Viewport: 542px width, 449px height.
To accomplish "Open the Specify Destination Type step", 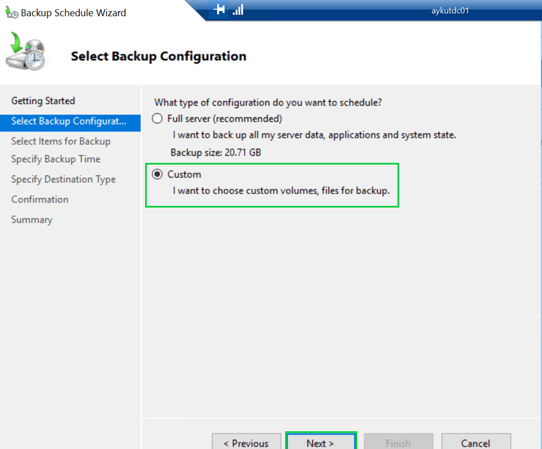I will (x=63, y=179).
